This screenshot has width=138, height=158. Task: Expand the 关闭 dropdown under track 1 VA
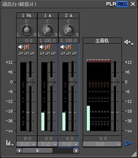27,144
